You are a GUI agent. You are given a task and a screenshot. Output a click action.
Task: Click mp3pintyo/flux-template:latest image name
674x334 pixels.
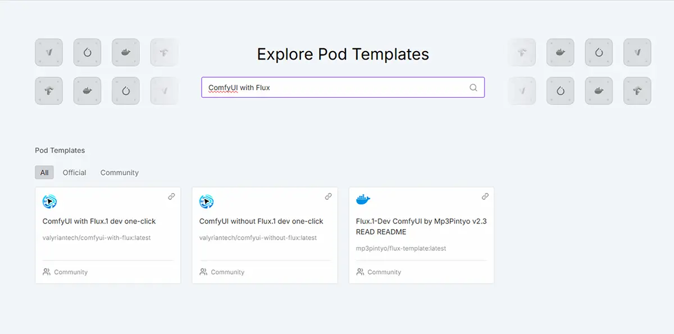pos(401,248)
